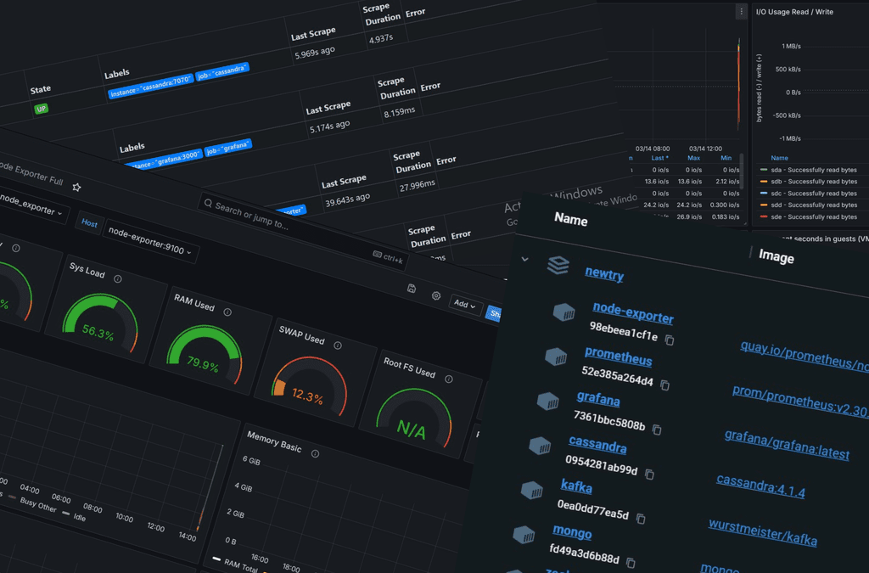Sort containers by Name column header

tap(571, 220)
